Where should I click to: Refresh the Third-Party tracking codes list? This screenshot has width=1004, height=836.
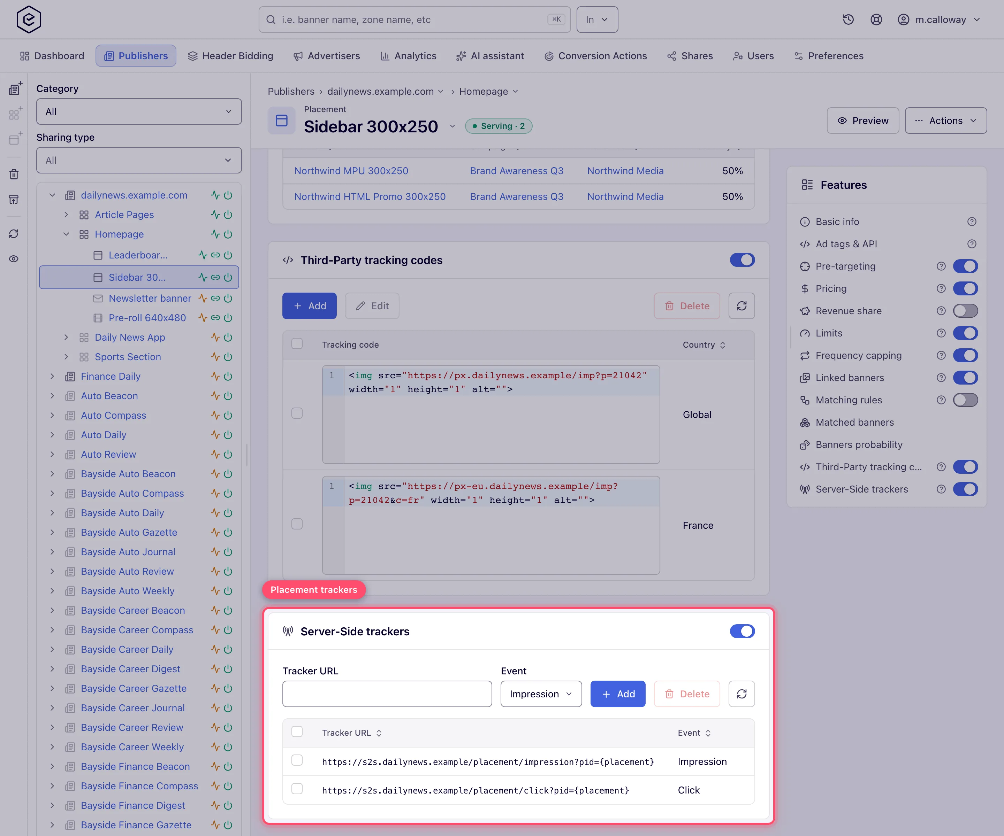[x=741, y=306]
